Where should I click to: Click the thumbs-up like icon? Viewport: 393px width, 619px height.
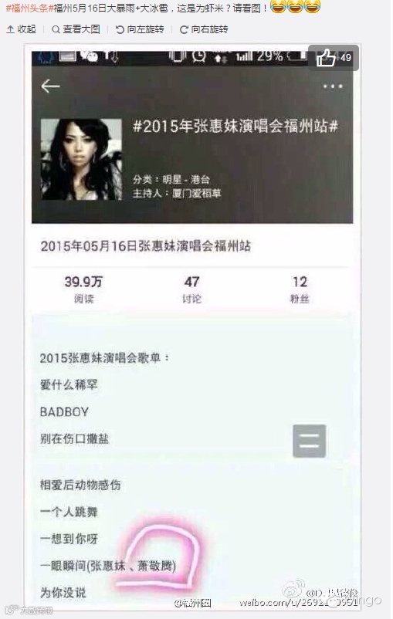326,59
